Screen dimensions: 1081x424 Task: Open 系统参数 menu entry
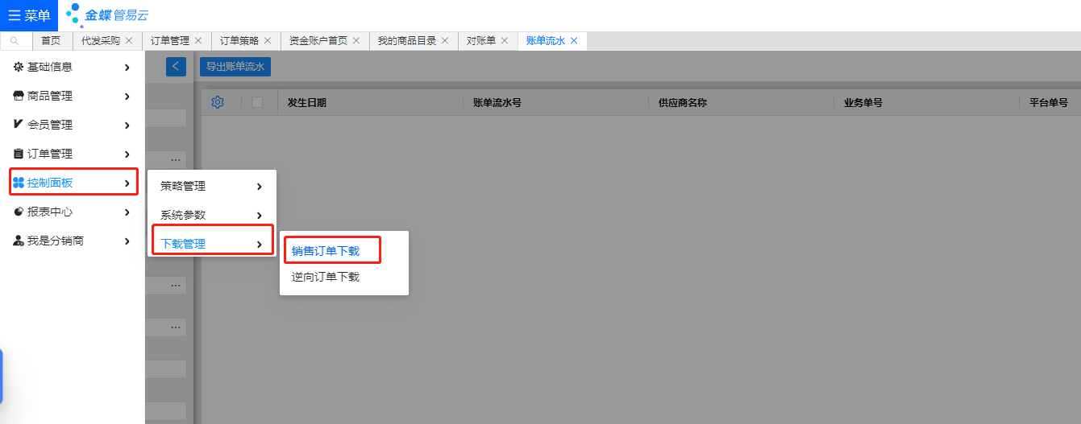tap(211, 215)
